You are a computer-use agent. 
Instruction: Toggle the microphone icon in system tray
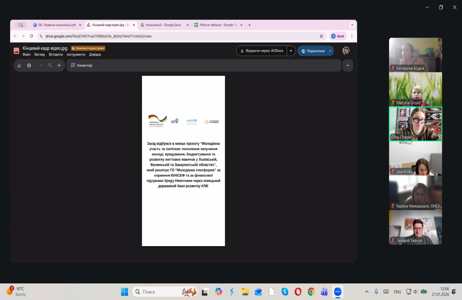[x=376, y=292]
